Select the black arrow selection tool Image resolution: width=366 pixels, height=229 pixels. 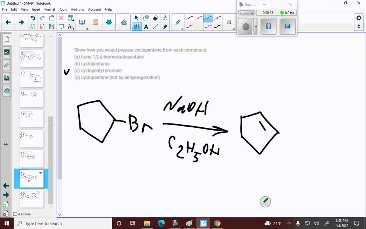point(136,17)
